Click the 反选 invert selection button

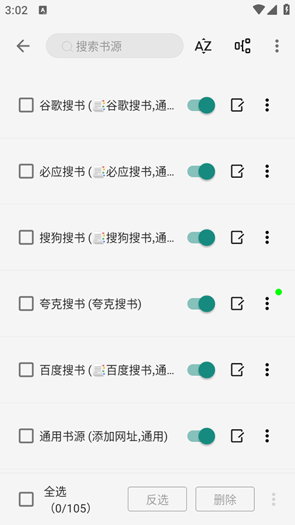pyautogui.click(x=157, y=499)
